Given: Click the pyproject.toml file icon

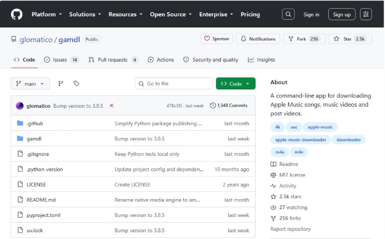Looking at the screenshot, I should coord(20,215).
